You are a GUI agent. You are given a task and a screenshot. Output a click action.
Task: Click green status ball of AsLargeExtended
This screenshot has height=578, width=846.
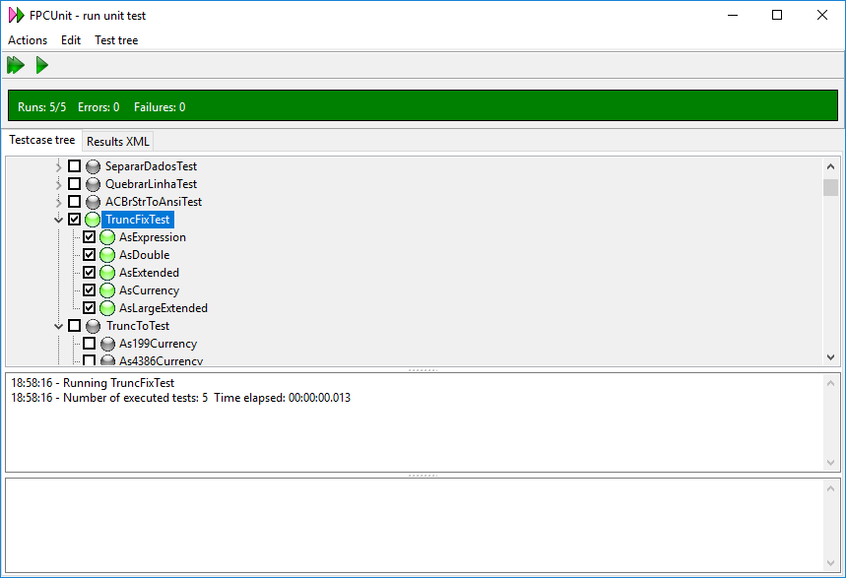tap(107, 308)
